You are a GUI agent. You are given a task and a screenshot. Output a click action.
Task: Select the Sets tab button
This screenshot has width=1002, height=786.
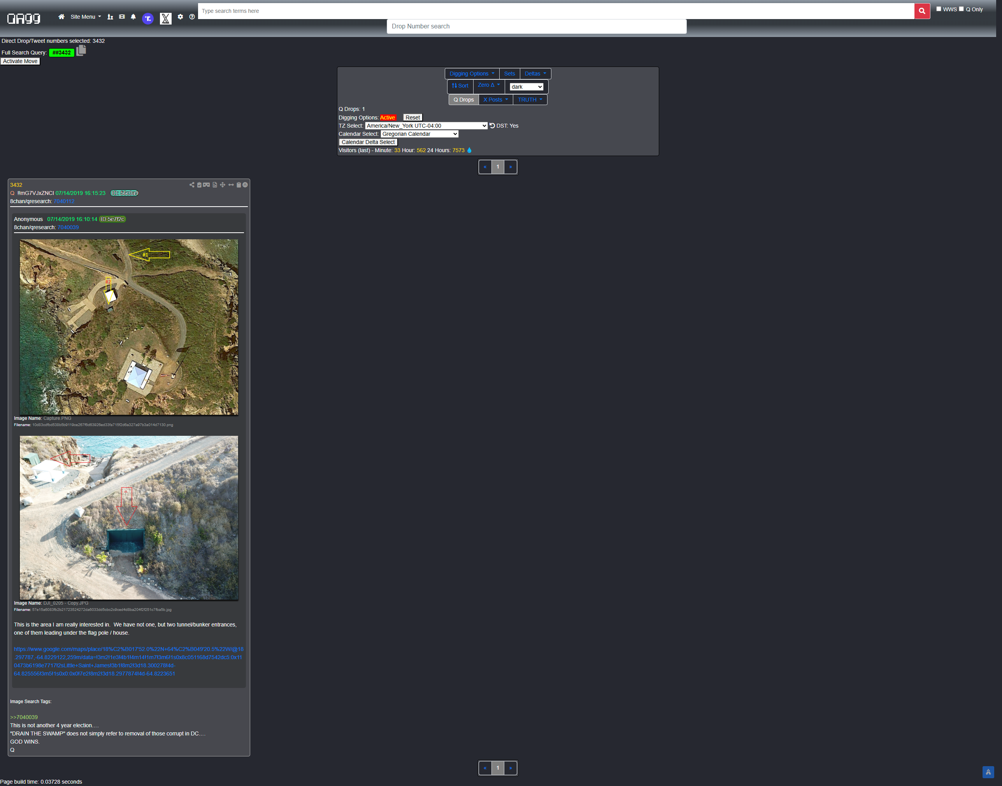coord(509,74)
